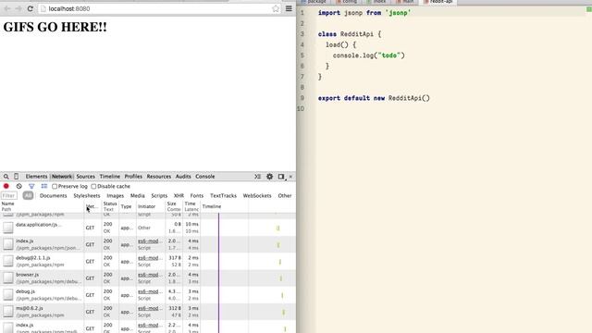
Task: Filter requests by Documents
Action: tap(54, 195)
